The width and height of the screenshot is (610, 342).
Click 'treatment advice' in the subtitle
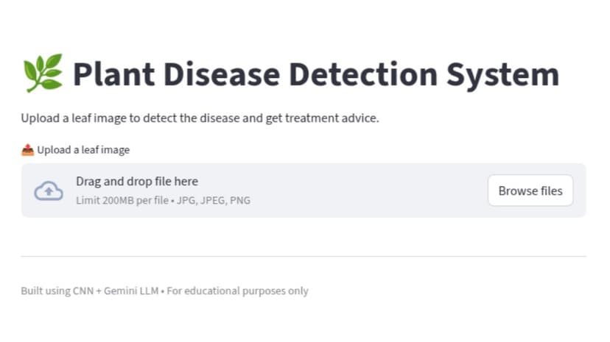tap(332, 118)
